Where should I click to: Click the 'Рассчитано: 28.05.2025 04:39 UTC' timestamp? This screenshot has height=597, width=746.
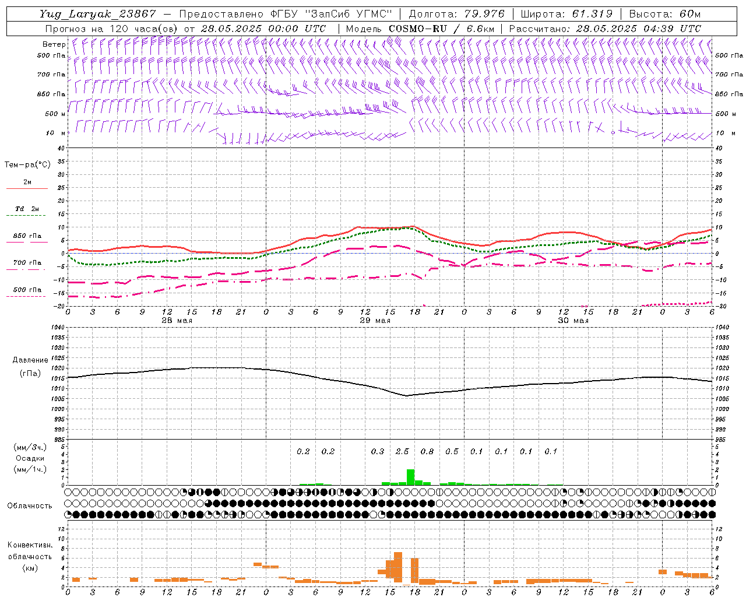click(x=605, y=29)
